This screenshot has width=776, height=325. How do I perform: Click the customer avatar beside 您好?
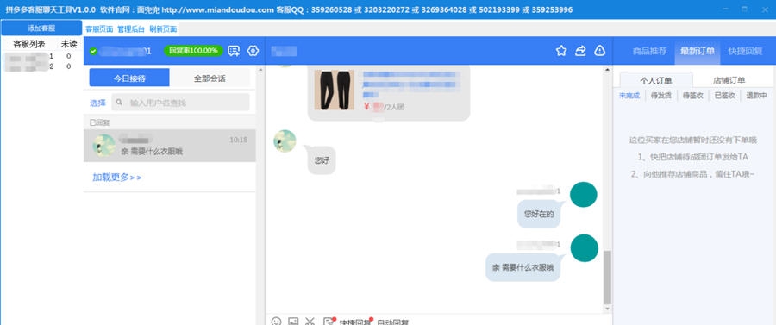[x=285, y=141]
